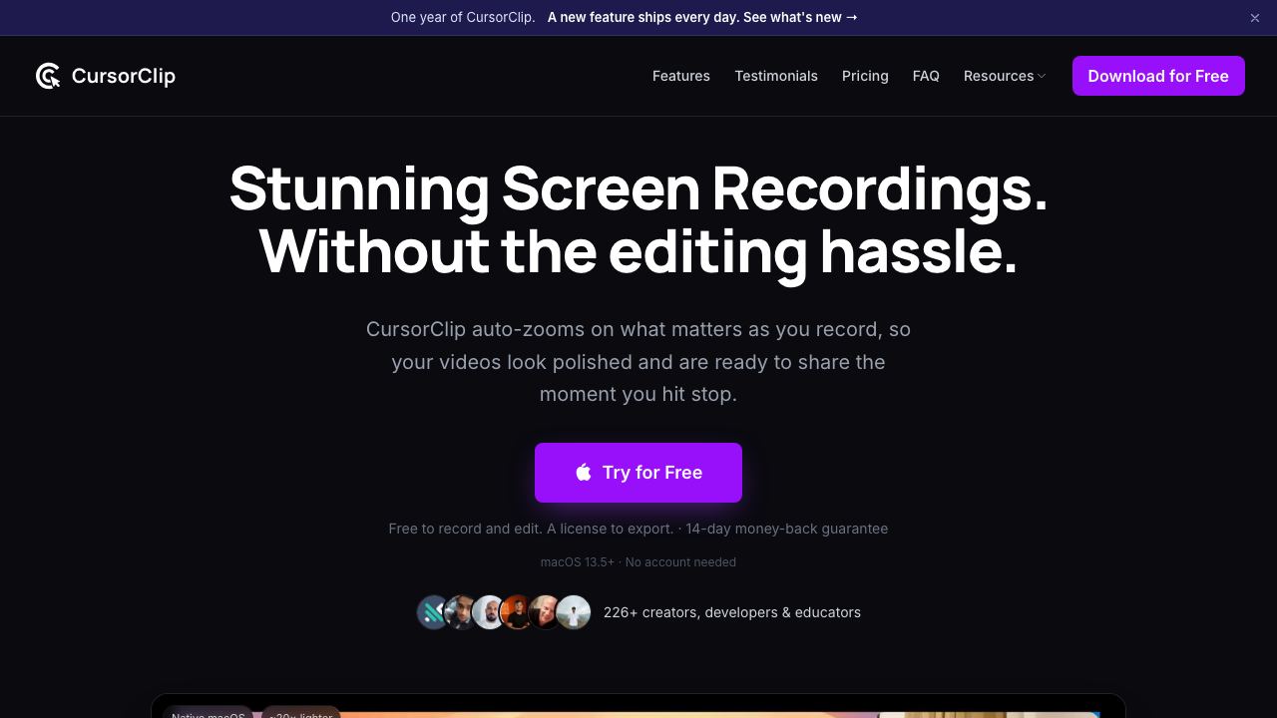
Task: Click the "Stunning Screen Recordings." headline
Action: (638, 188)
